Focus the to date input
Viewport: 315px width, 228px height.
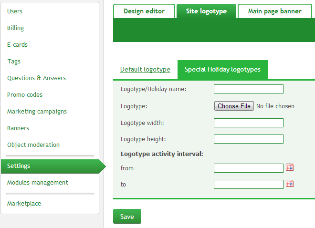pyautogui.click(x=249, y=185)
